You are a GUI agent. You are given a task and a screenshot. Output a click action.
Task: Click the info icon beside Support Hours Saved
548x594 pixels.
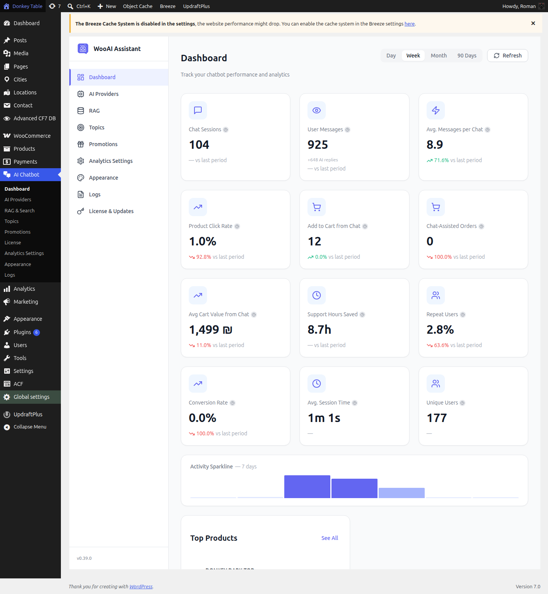pyautogui.click(x=362, y=315)
